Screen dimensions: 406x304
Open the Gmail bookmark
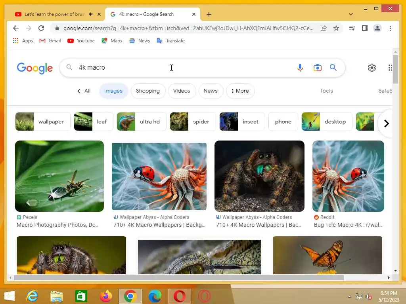(x=50, y=41)
